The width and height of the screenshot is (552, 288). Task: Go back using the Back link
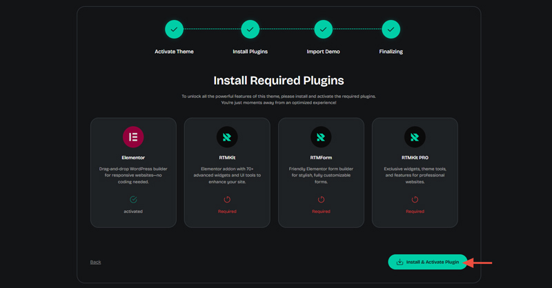(x=95, y=262)
